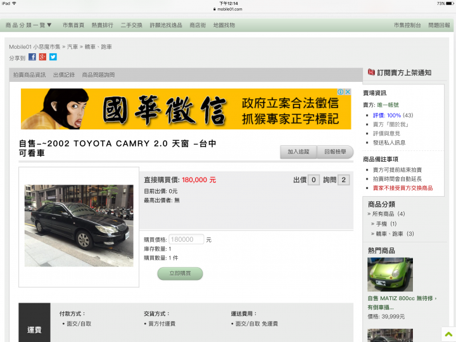Click 賣家不接受買方交換商品 note
The height and width of the screenshot is (342, 456).
tap(403, 188)
